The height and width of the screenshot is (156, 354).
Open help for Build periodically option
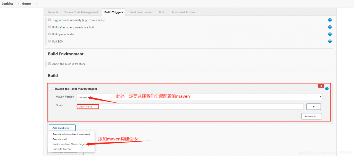(330, 34)
